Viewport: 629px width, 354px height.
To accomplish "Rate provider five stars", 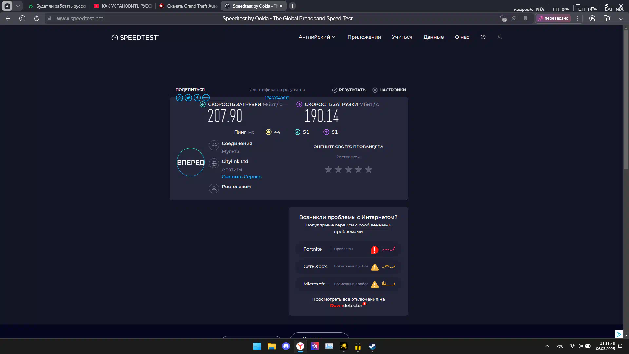I will click(x=369, y=170).
